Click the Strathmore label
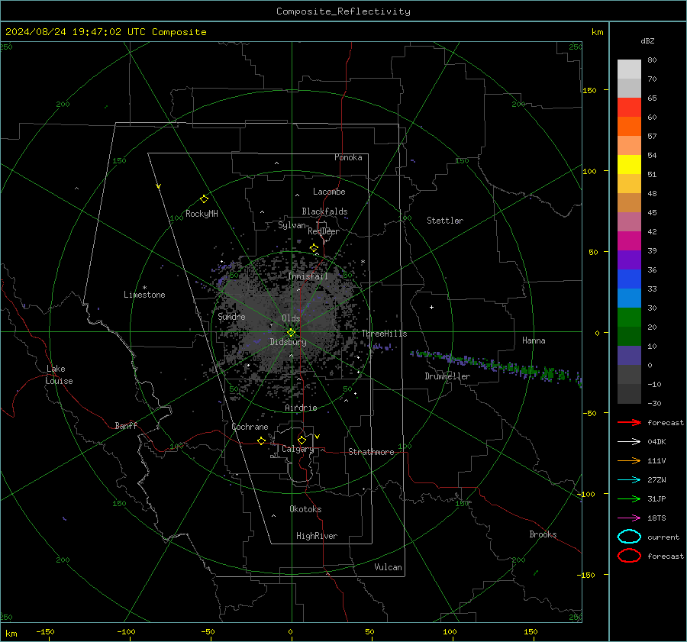The height and width of the screenshot is (642, 687). tap(371, 452)
